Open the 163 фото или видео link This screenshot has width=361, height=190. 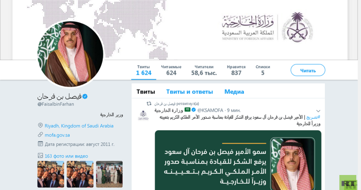[x=66, y=156]
